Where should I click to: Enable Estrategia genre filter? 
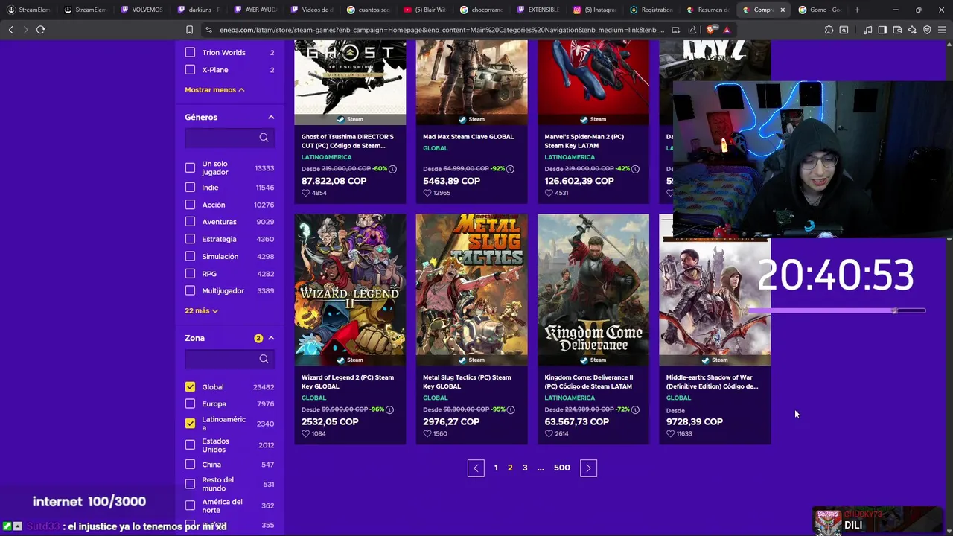coord(190,239)
